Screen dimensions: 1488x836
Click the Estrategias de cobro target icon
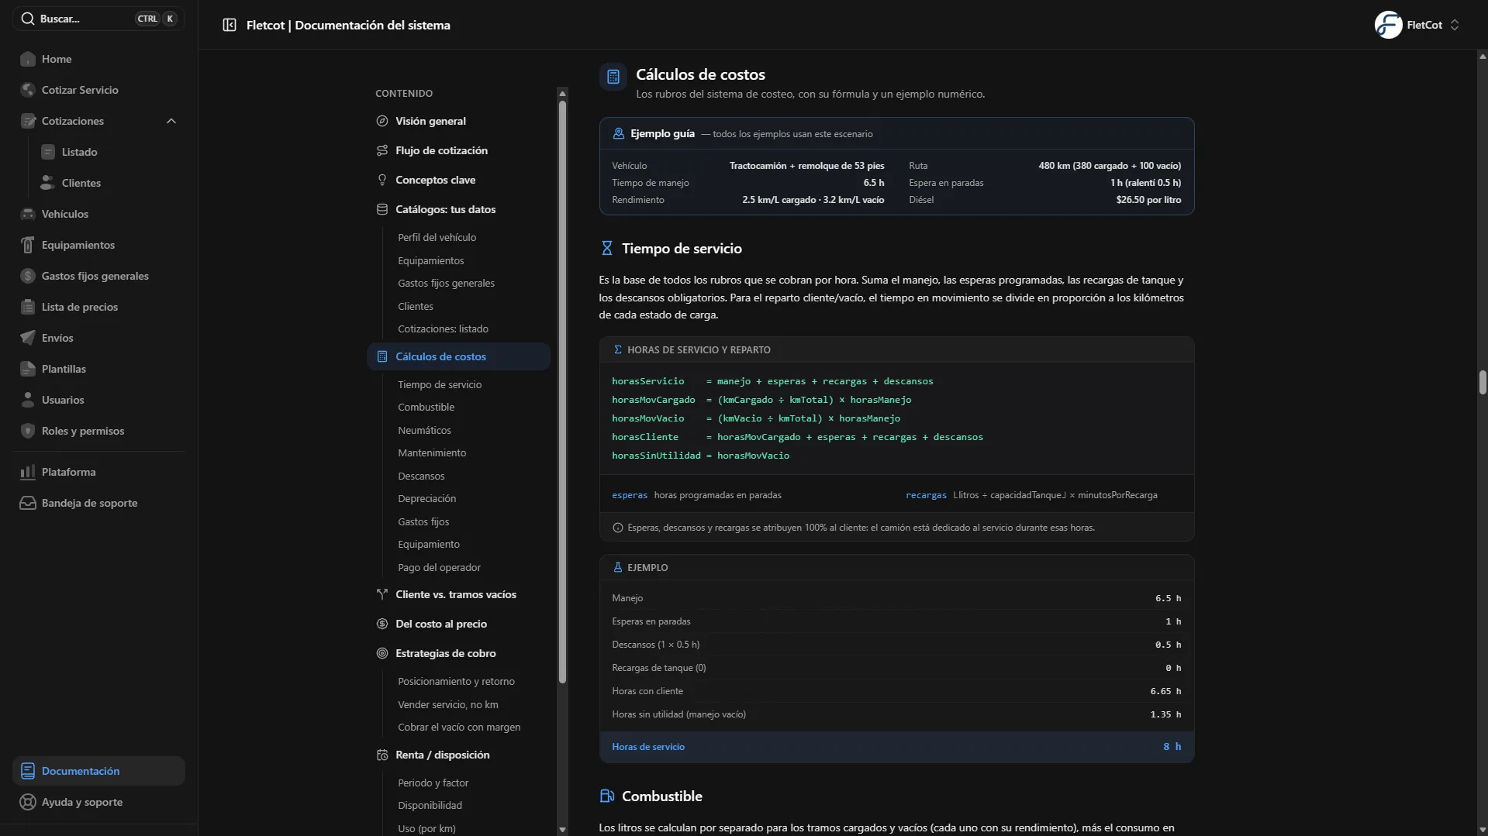tap(382, 653)
